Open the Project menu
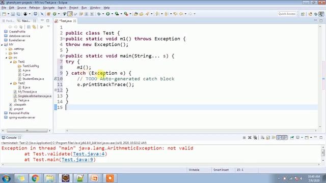This screenshot has height=183, width=326. (74, 8)
